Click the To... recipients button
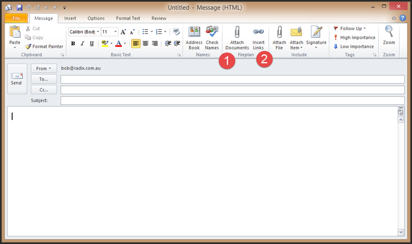Image resolution: width=412 pixels, height=244 pixels. point(44,79)
